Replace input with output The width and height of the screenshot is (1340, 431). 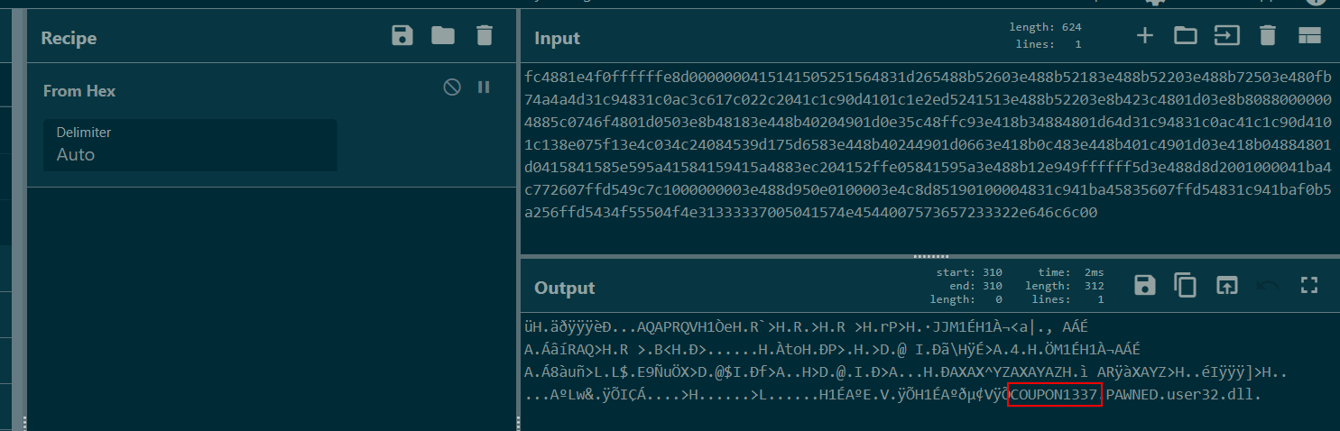1226,286
